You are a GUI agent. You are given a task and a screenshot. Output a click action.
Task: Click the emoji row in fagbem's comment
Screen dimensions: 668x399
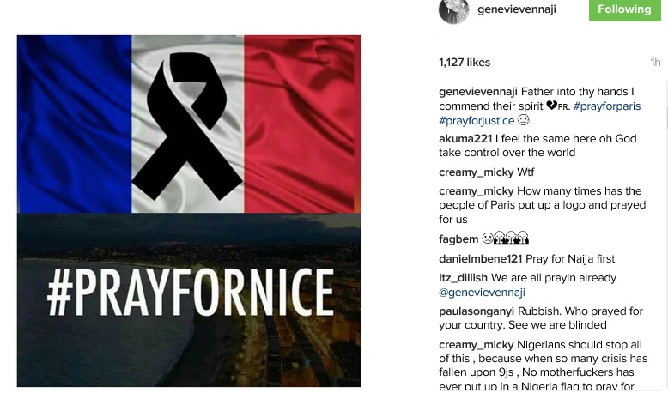(506, 239)
